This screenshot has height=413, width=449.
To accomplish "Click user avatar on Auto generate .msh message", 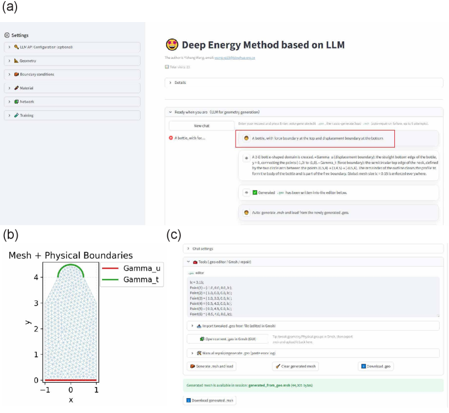I will point(246,213).
